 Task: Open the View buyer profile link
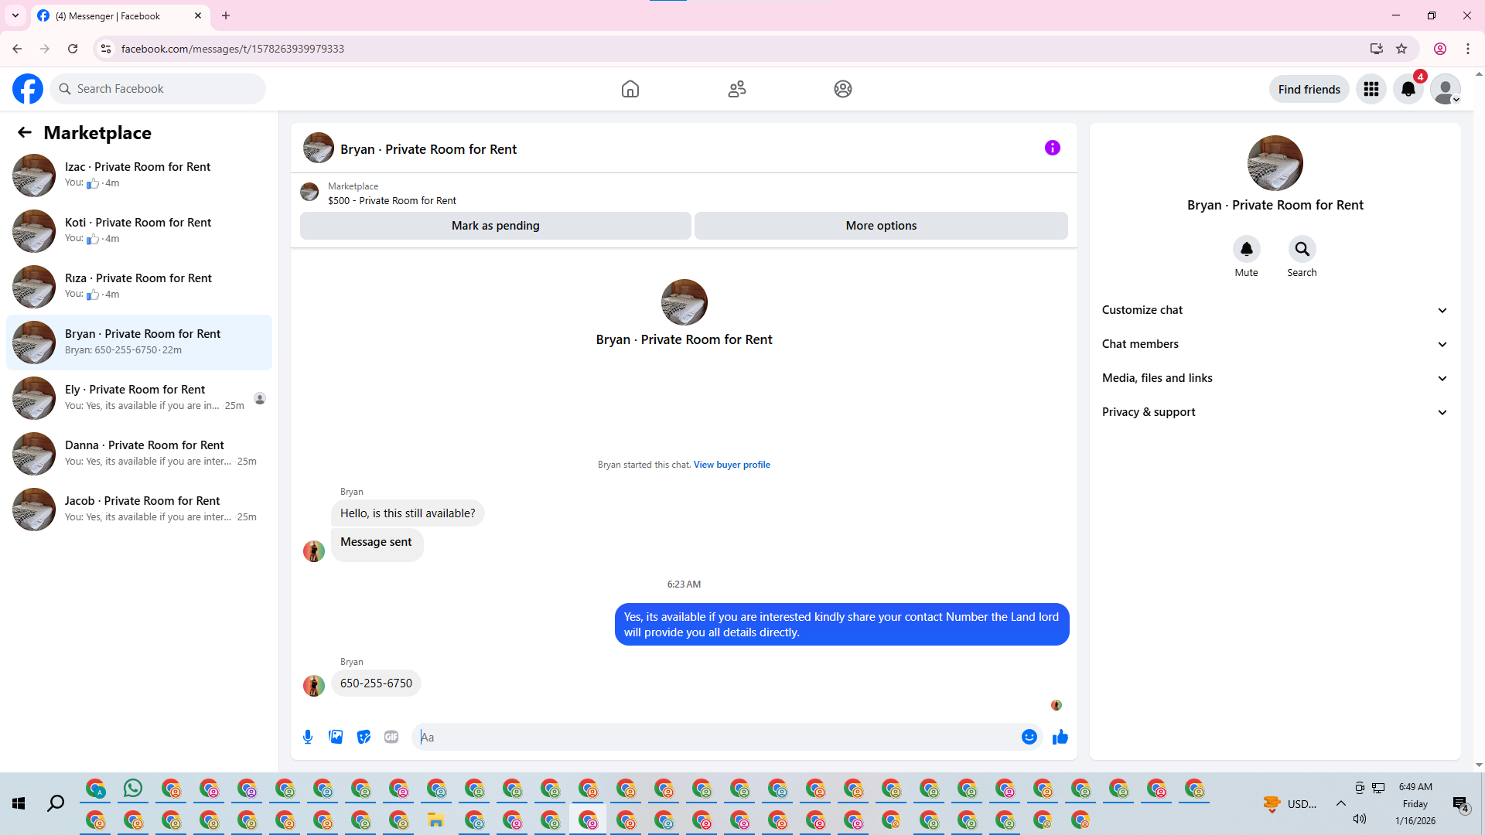pos(731,465)
